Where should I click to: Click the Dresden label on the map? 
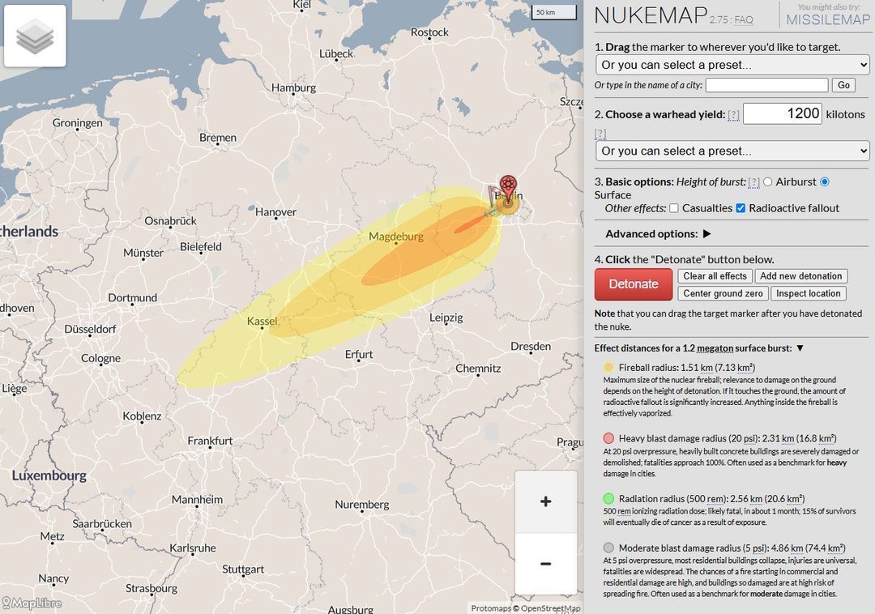531,347
